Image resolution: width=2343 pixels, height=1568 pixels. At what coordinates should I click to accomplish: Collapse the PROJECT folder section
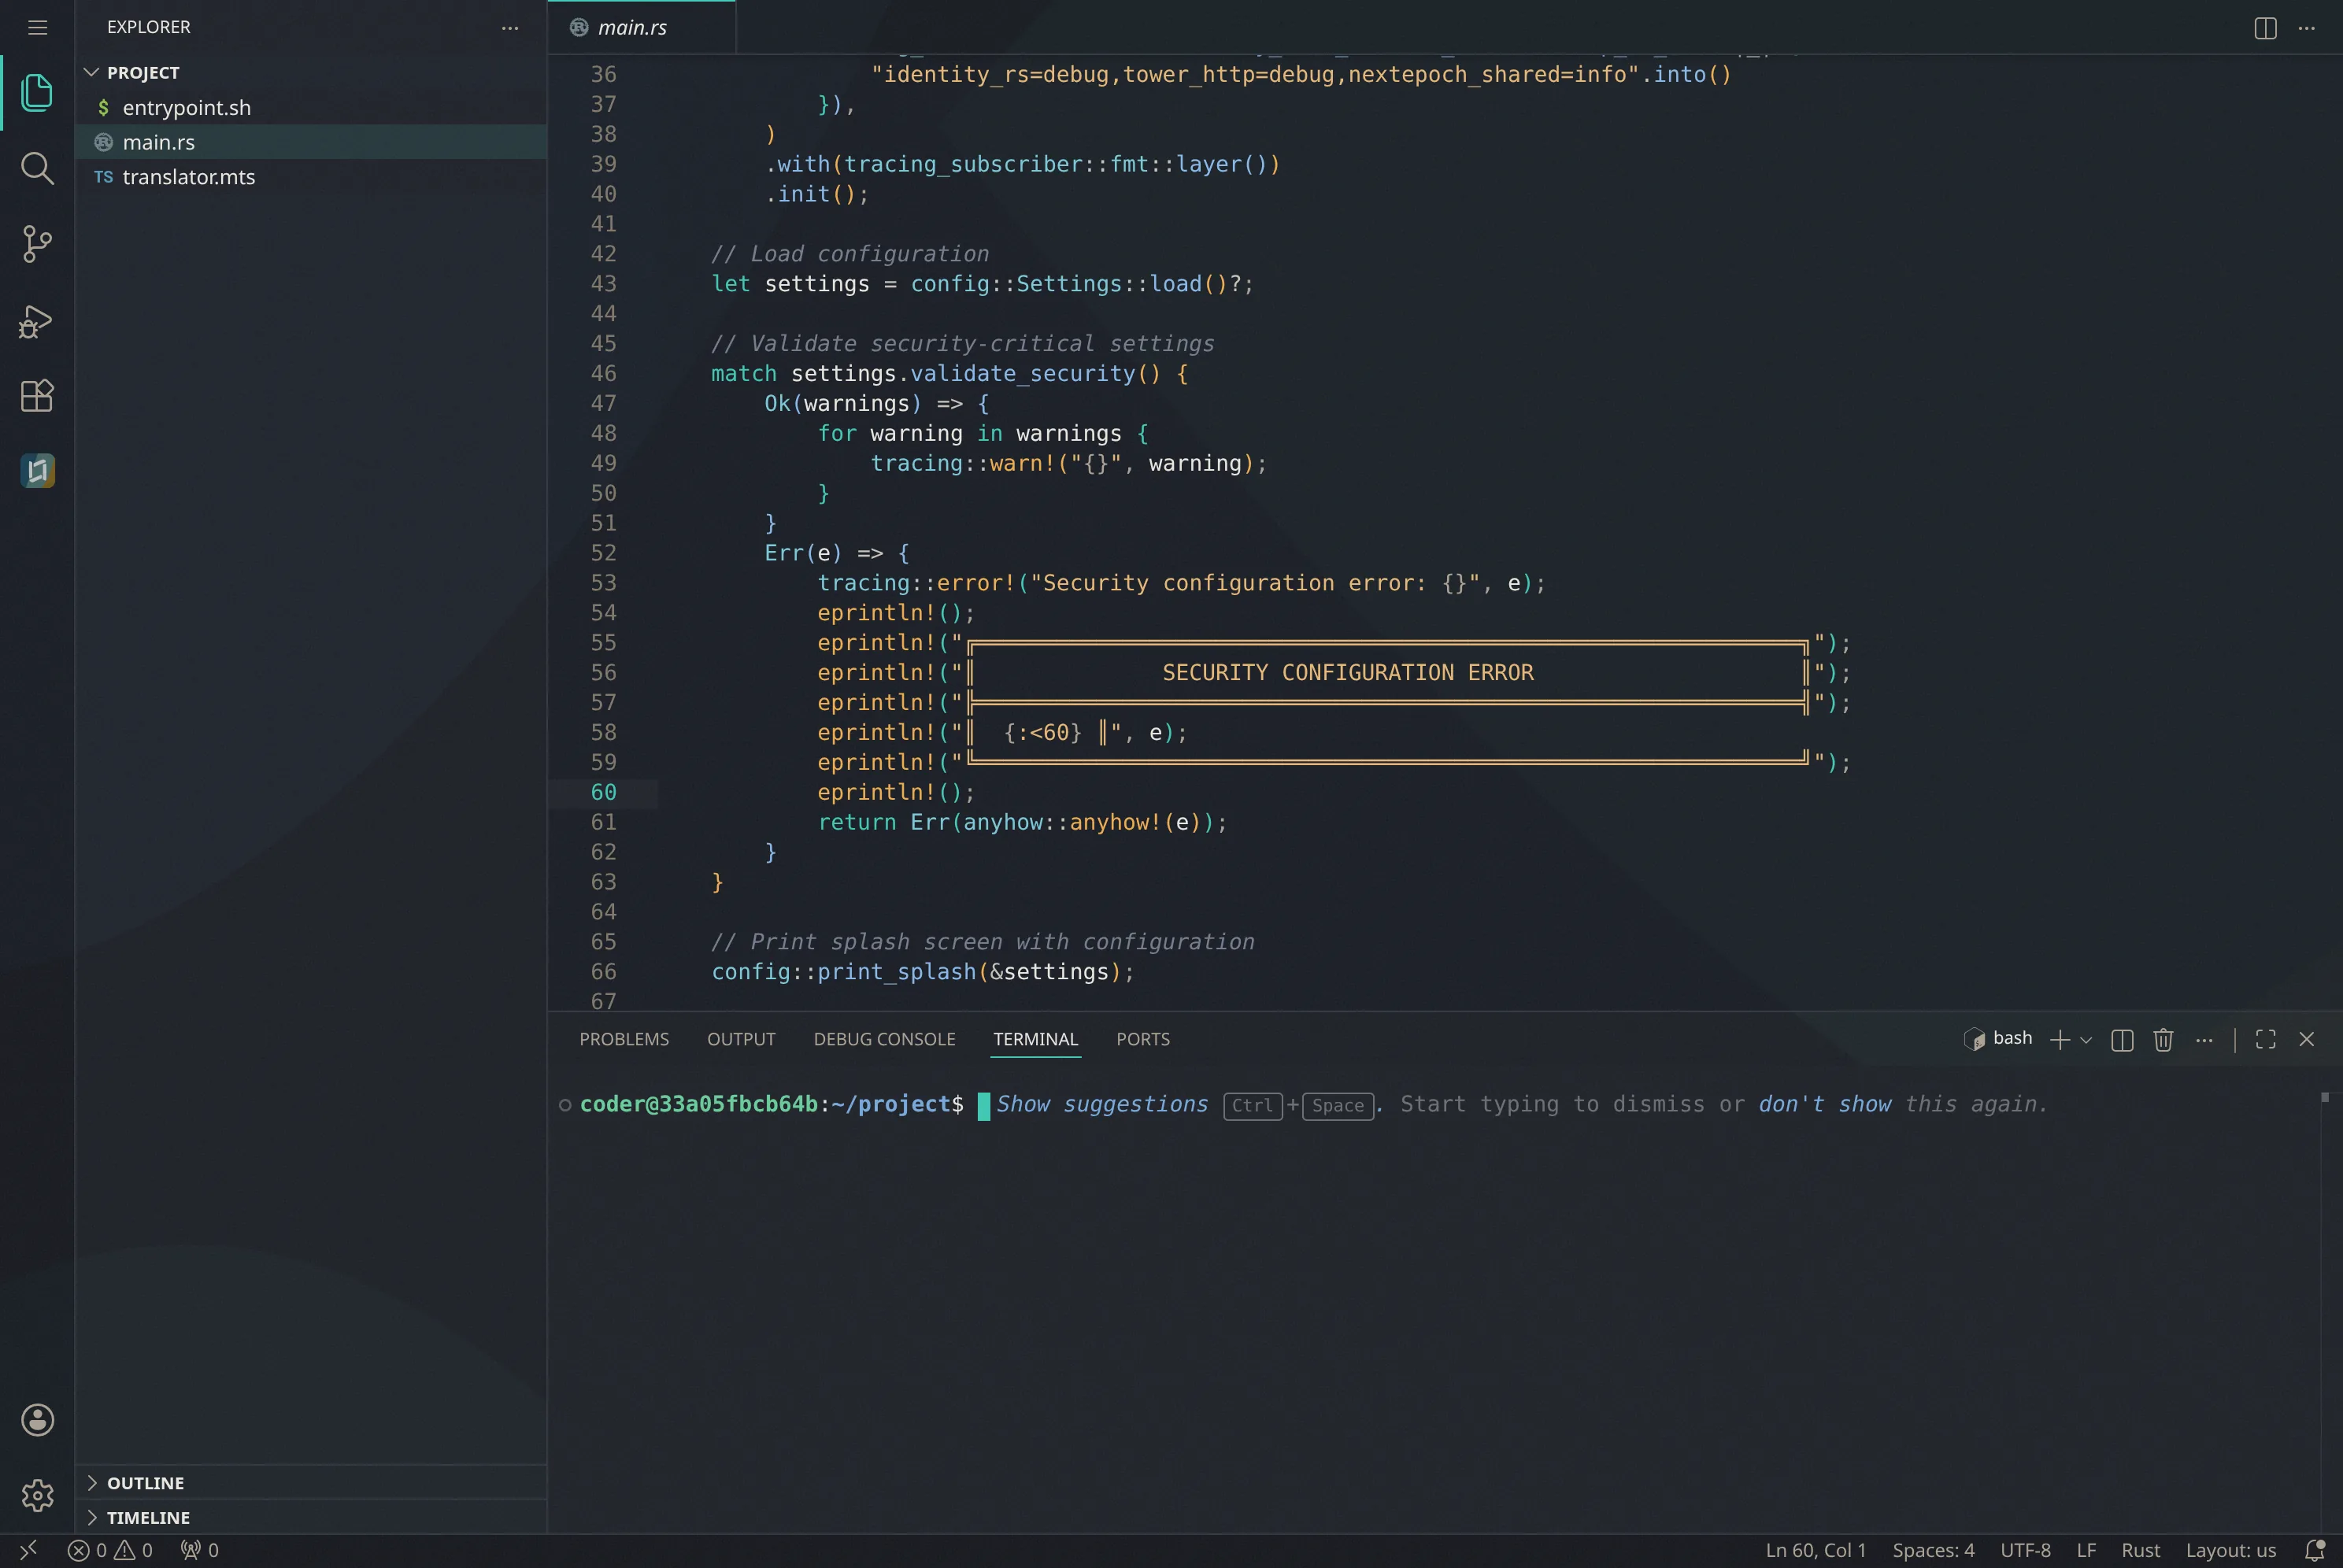tap(310, 72)
